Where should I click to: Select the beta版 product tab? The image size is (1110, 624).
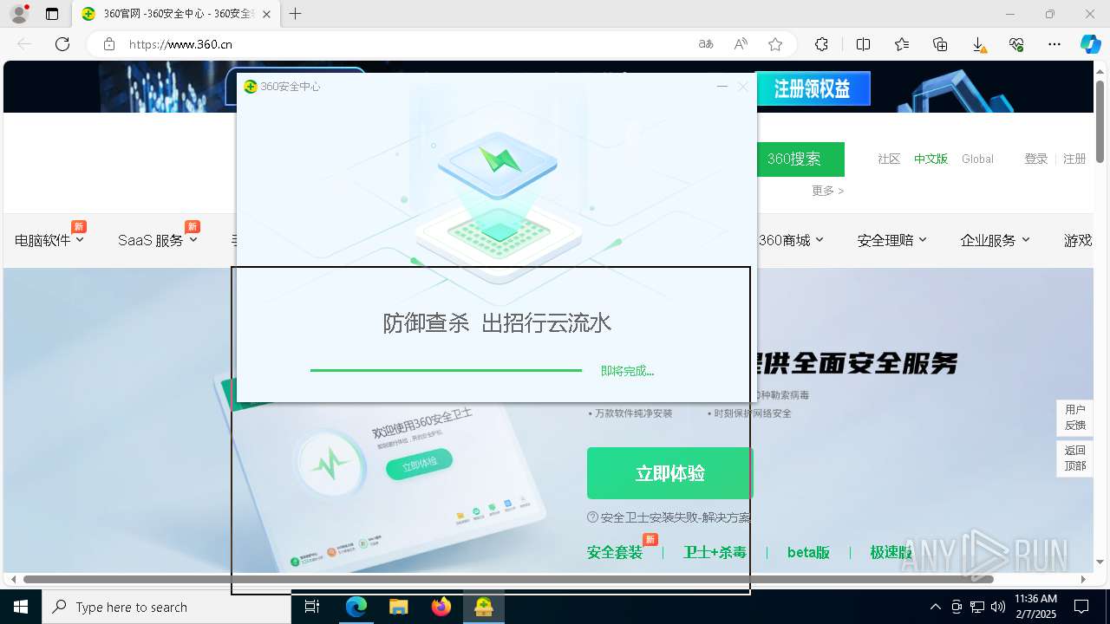(x=808, y=552)
